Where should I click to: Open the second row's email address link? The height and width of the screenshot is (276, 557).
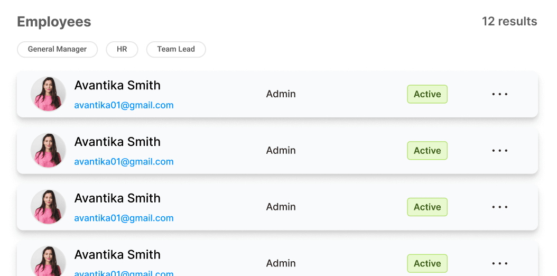click(124, 162)
